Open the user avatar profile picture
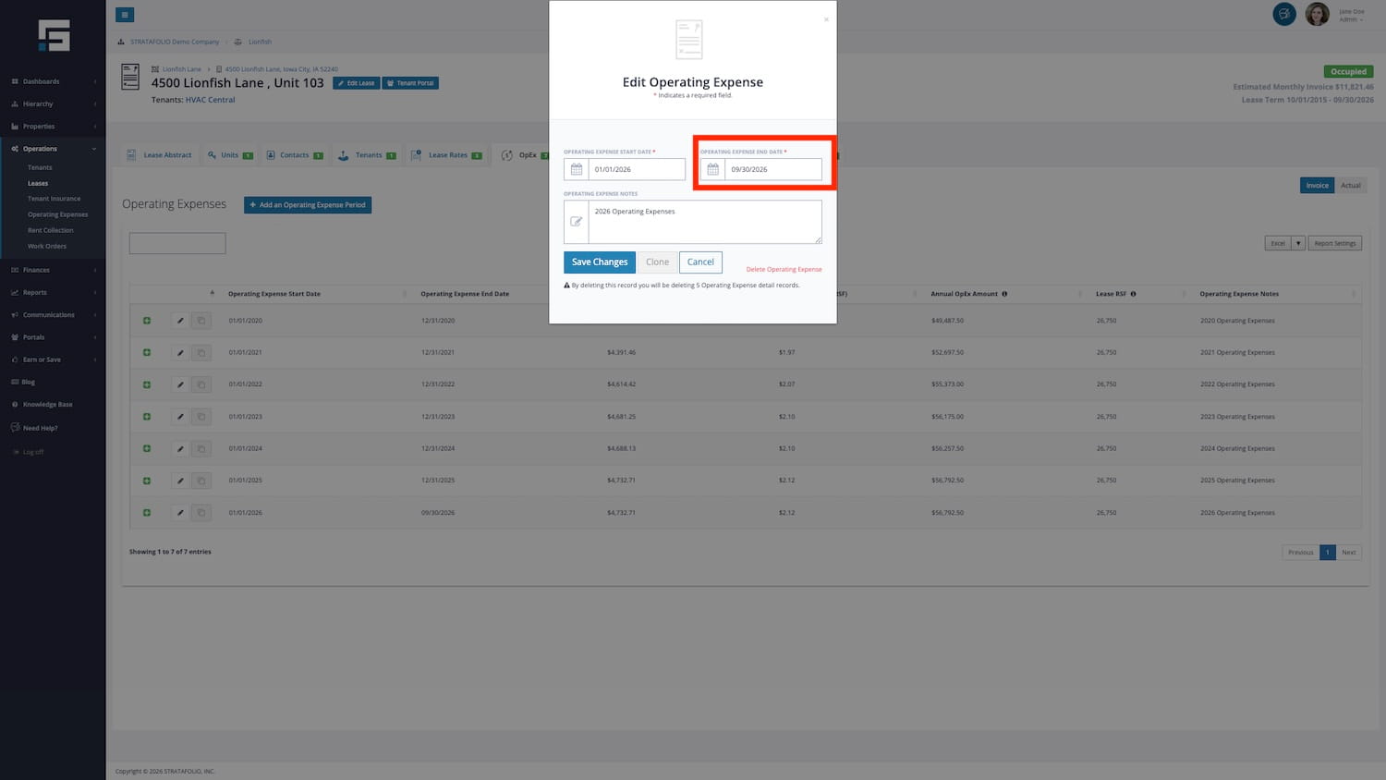This screenshot has width=1386, height=780. 1317,15
